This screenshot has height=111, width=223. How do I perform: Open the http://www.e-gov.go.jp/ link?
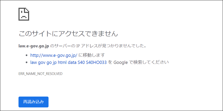tap(54, 55)
